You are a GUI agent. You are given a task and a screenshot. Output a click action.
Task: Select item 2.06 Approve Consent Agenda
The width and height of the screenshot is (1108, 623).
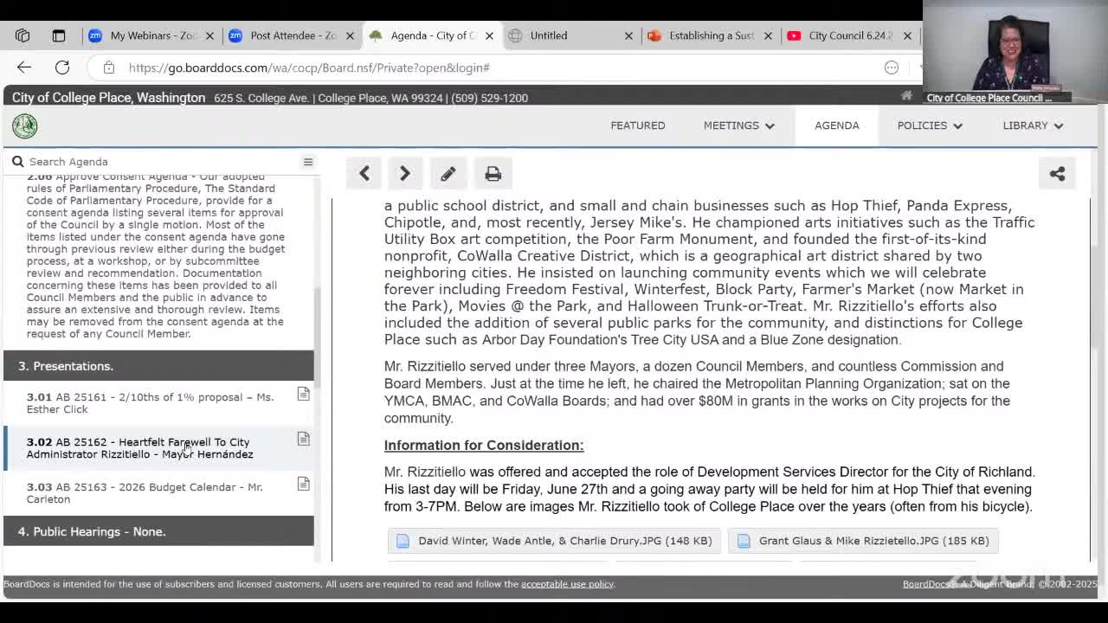pos(156,255)
